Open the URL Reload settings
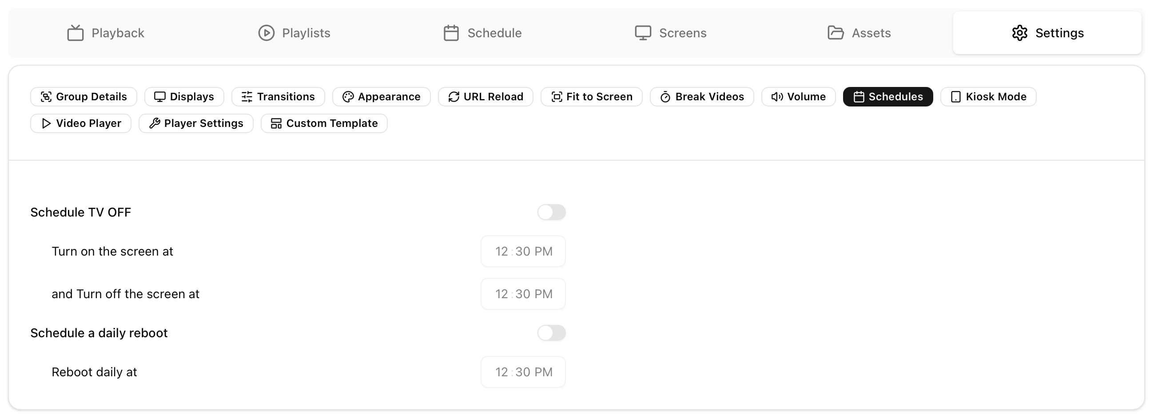Screen dimensions: 1154x418 [485, 97]
